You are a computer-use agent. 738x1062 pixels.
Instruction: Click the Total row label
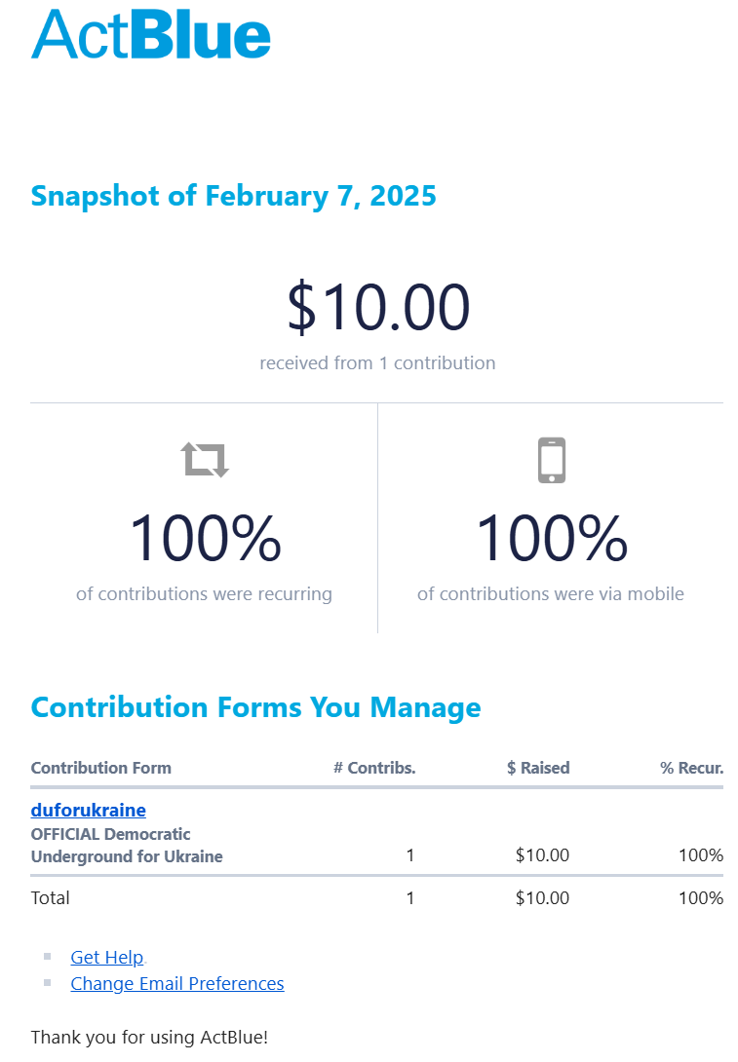[x=51, y=898]
